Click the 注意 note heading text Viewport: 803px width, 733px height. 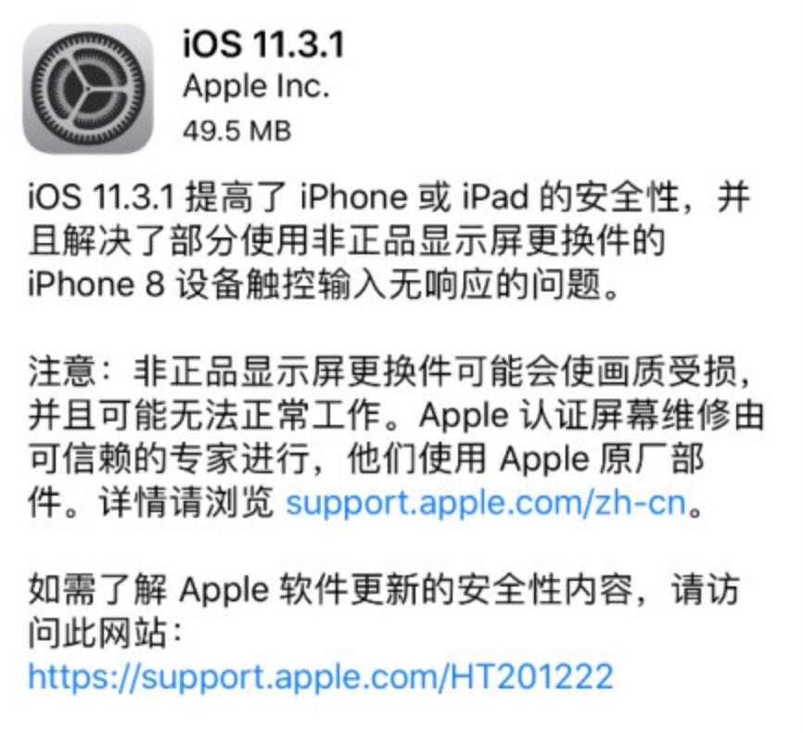[61, 372]
